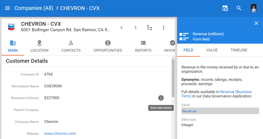Image resolution: width=263 pixels, height=139 pixels.
Task: Click the search magnifier icon
Action: coord(239,8)
